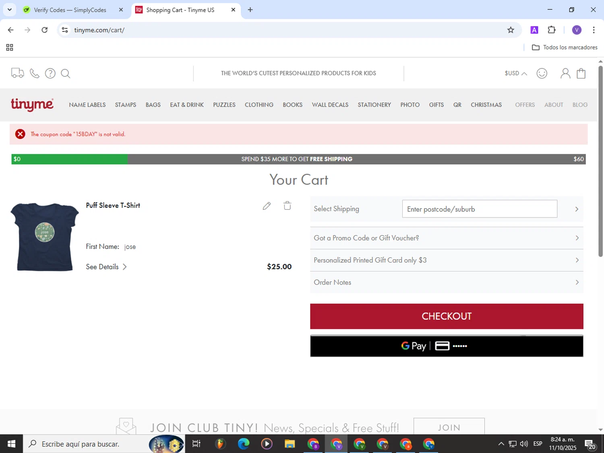The height and width of the screenshot is (453, 604).
Task: Remove the Puff Sleeve T-Shirt with trash icon
Action: point(287,206)
